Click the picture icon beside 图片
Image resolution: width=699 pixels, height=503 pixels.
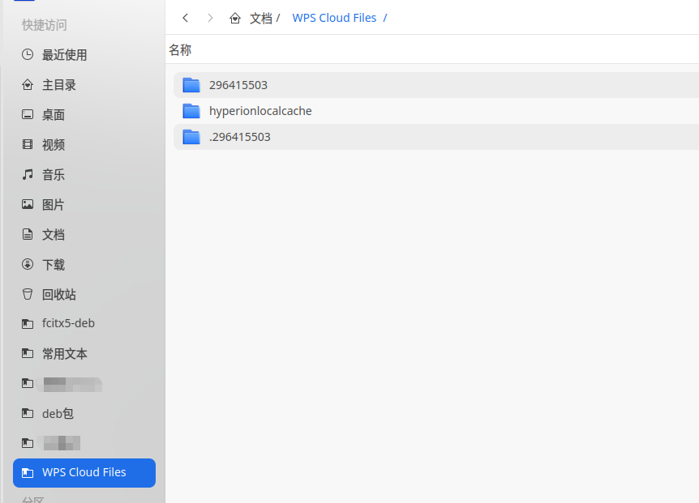coord(28,204)
